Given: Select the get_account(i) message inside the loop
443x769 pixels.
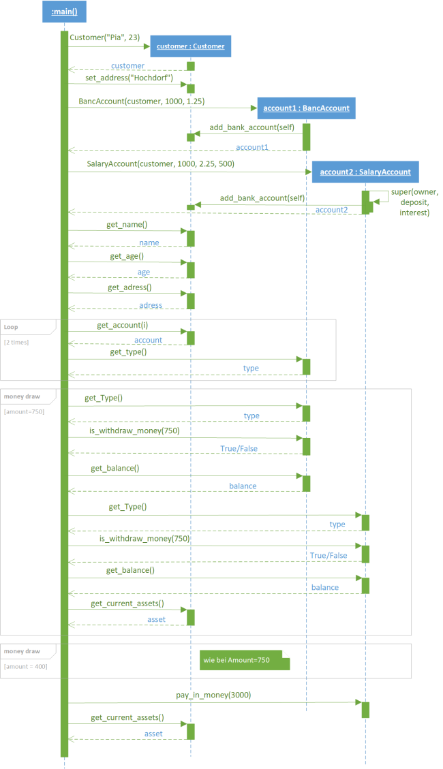Looking at the screenshot, I should point(122,325).
